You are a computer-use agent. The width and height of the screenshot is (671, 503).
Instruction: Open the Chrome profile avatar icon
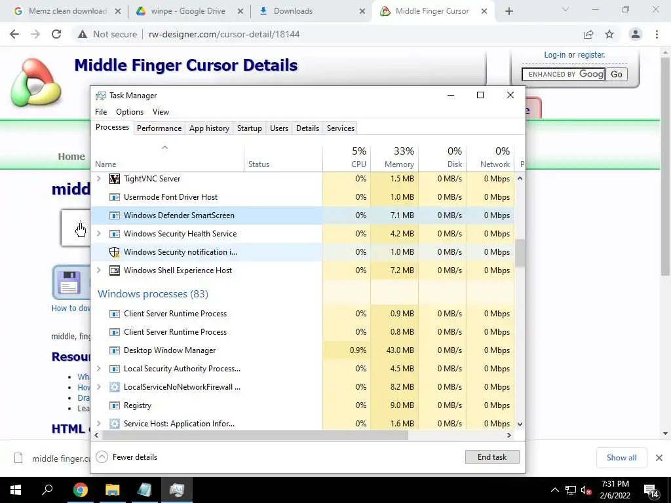636,34
